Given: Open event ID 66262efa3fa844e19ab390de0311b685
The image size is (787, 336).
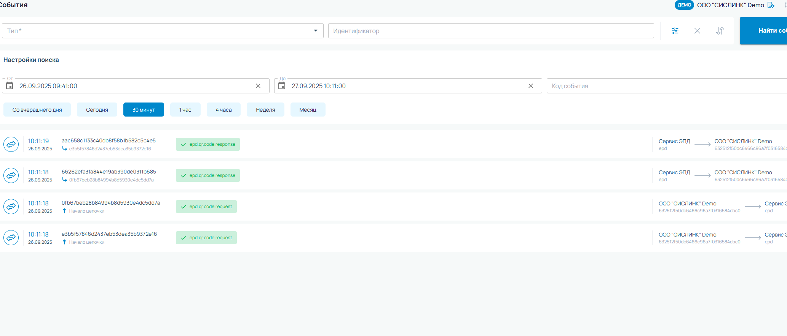Looking at the screenshot, I should click(x=109, y=172).
